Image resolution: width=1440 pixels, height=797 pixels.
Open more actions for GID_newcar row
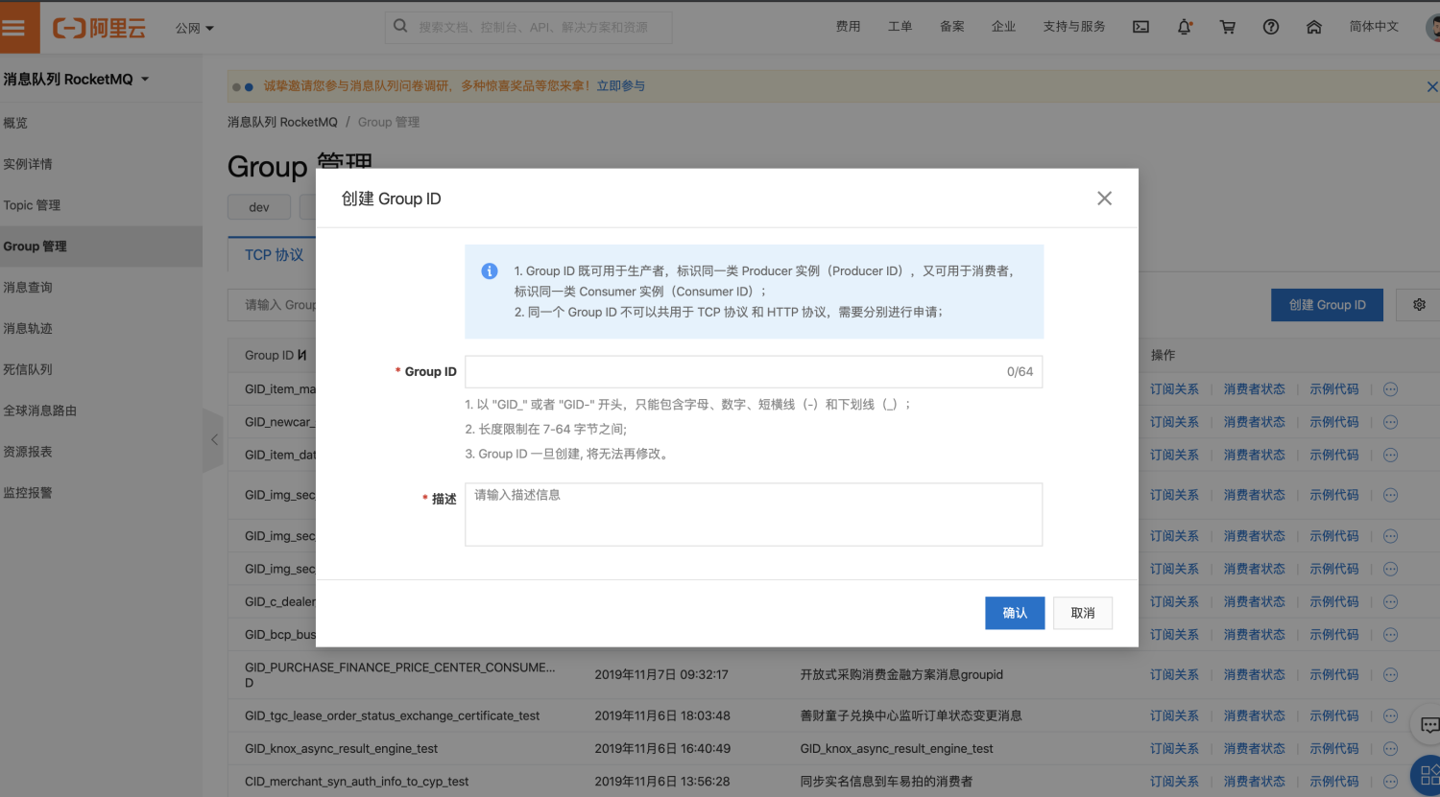tap(1390, 422)
